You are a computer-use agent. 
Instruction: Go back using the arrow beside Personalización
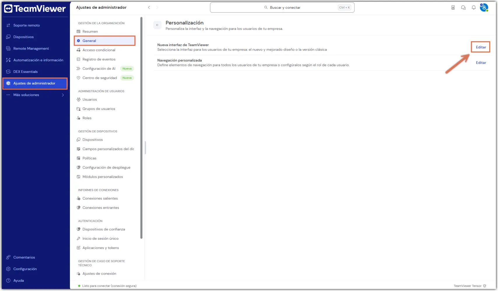coord(157,25)
